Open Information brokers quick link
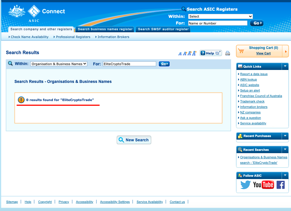The image size is (291, 211). (x=254, y=107)
